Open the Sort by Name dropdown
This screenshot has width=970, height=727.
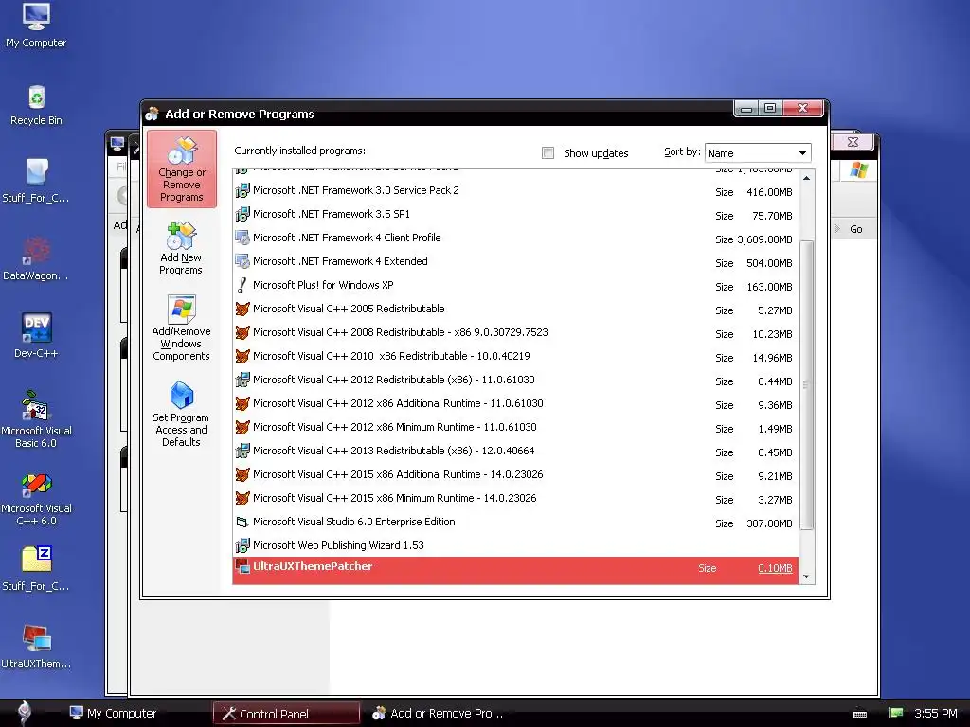coord(758,152)
